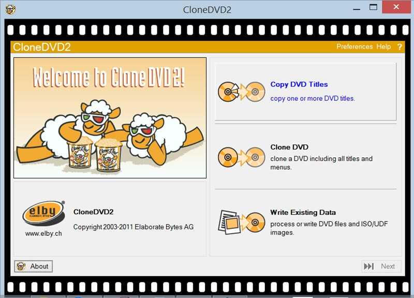Screen dimensions: 414x298
Task: Open the About button
Action: pyautogui.click(x=33, y=266)
